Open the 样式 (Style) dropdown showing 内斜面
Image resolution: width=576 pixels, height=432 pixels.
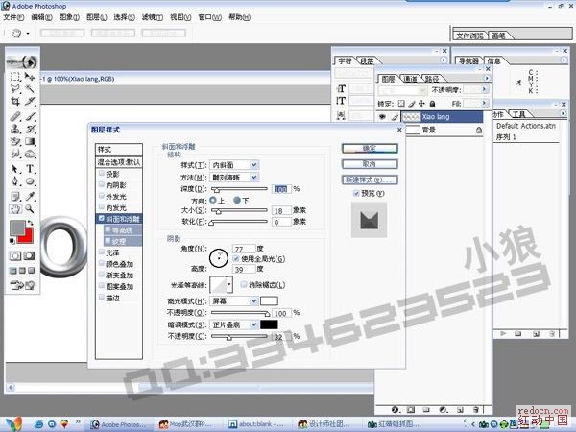(233, 165)
